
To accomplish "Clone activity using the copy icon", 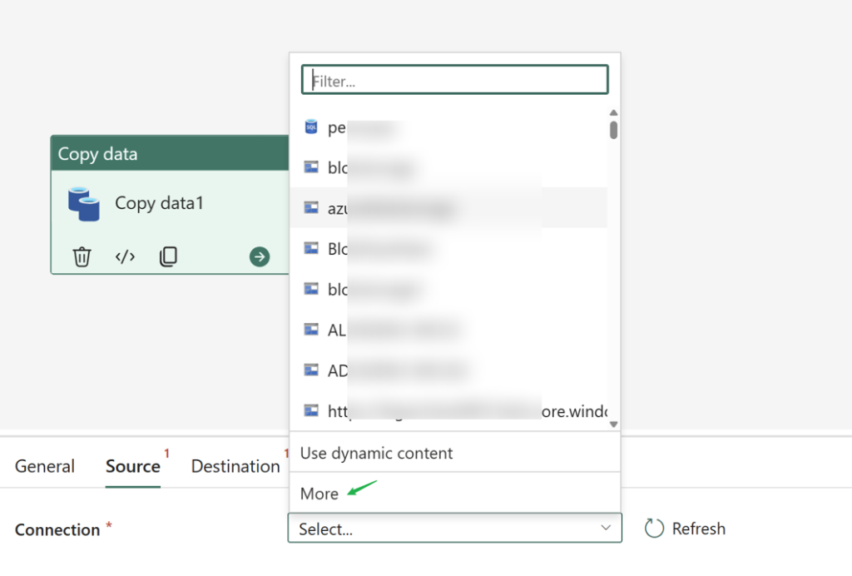I will click(x=168, y=256).
